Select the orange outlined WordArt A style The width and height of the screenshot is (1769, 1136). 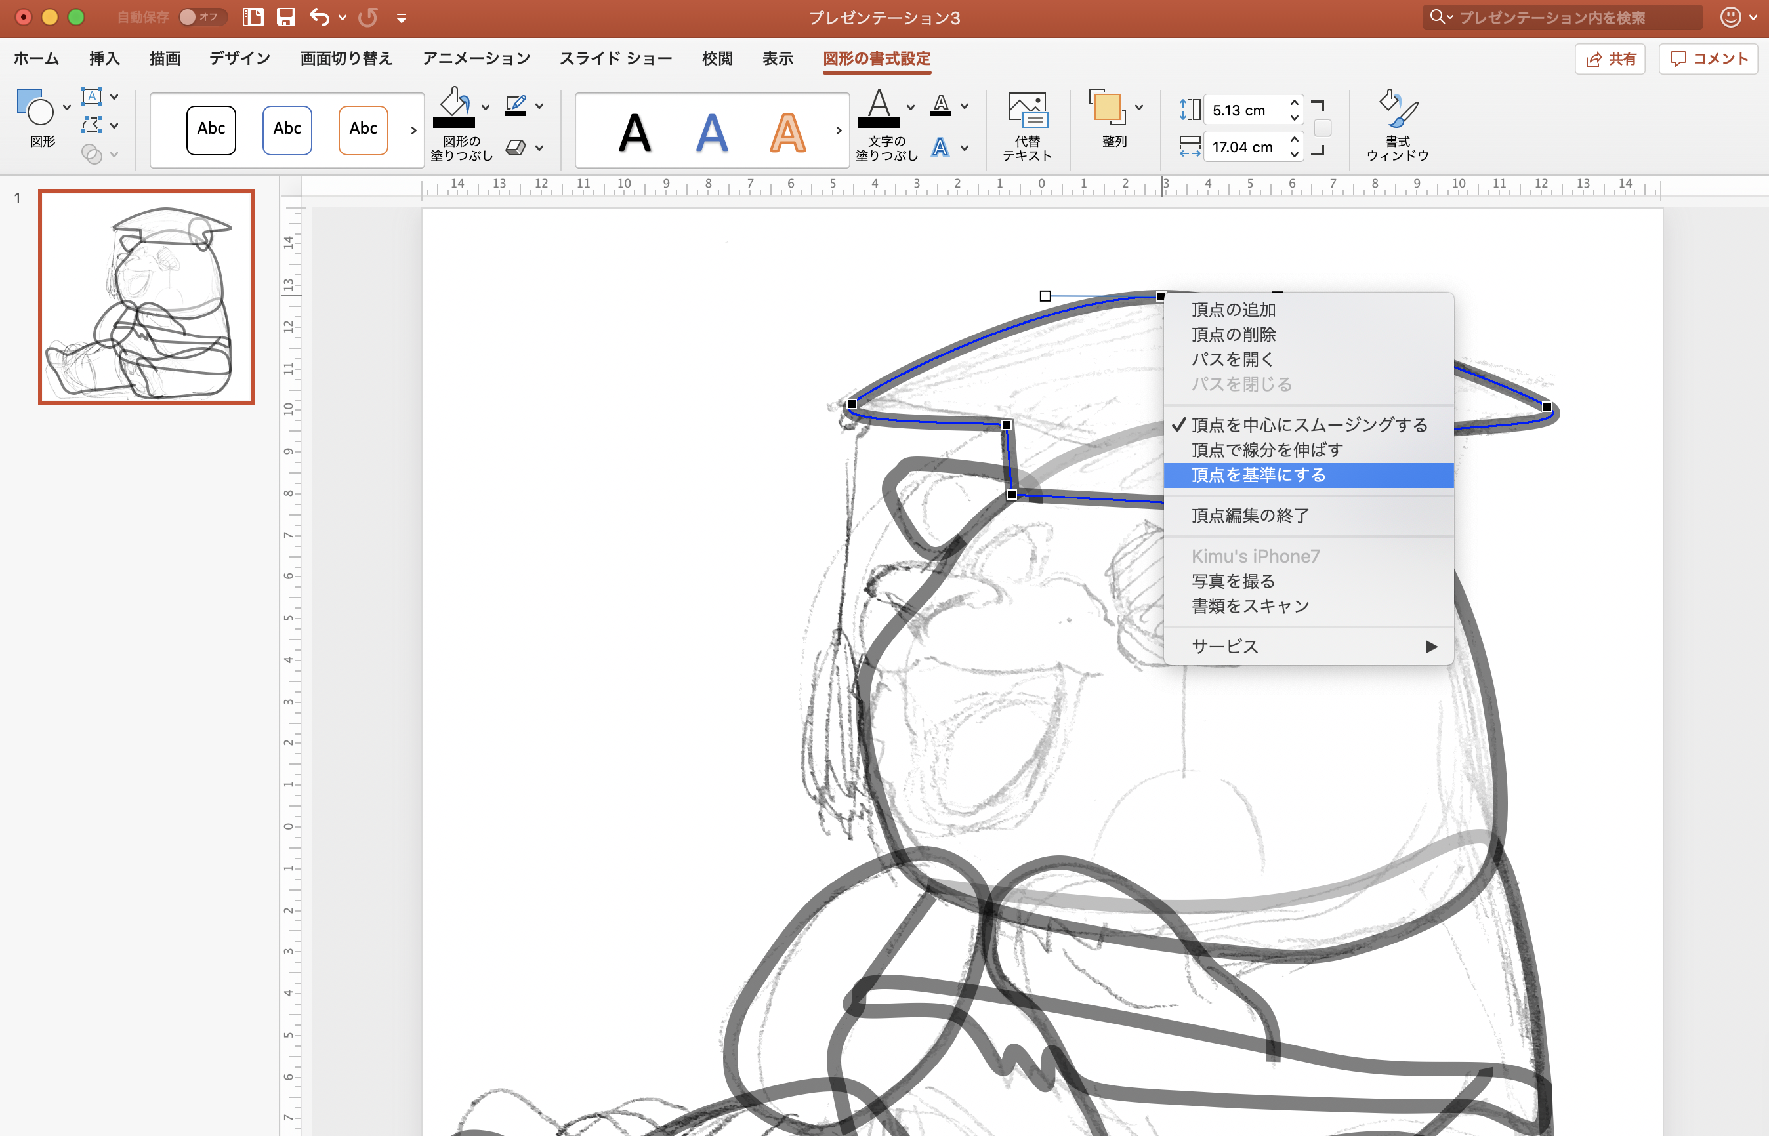coord(787,132)
